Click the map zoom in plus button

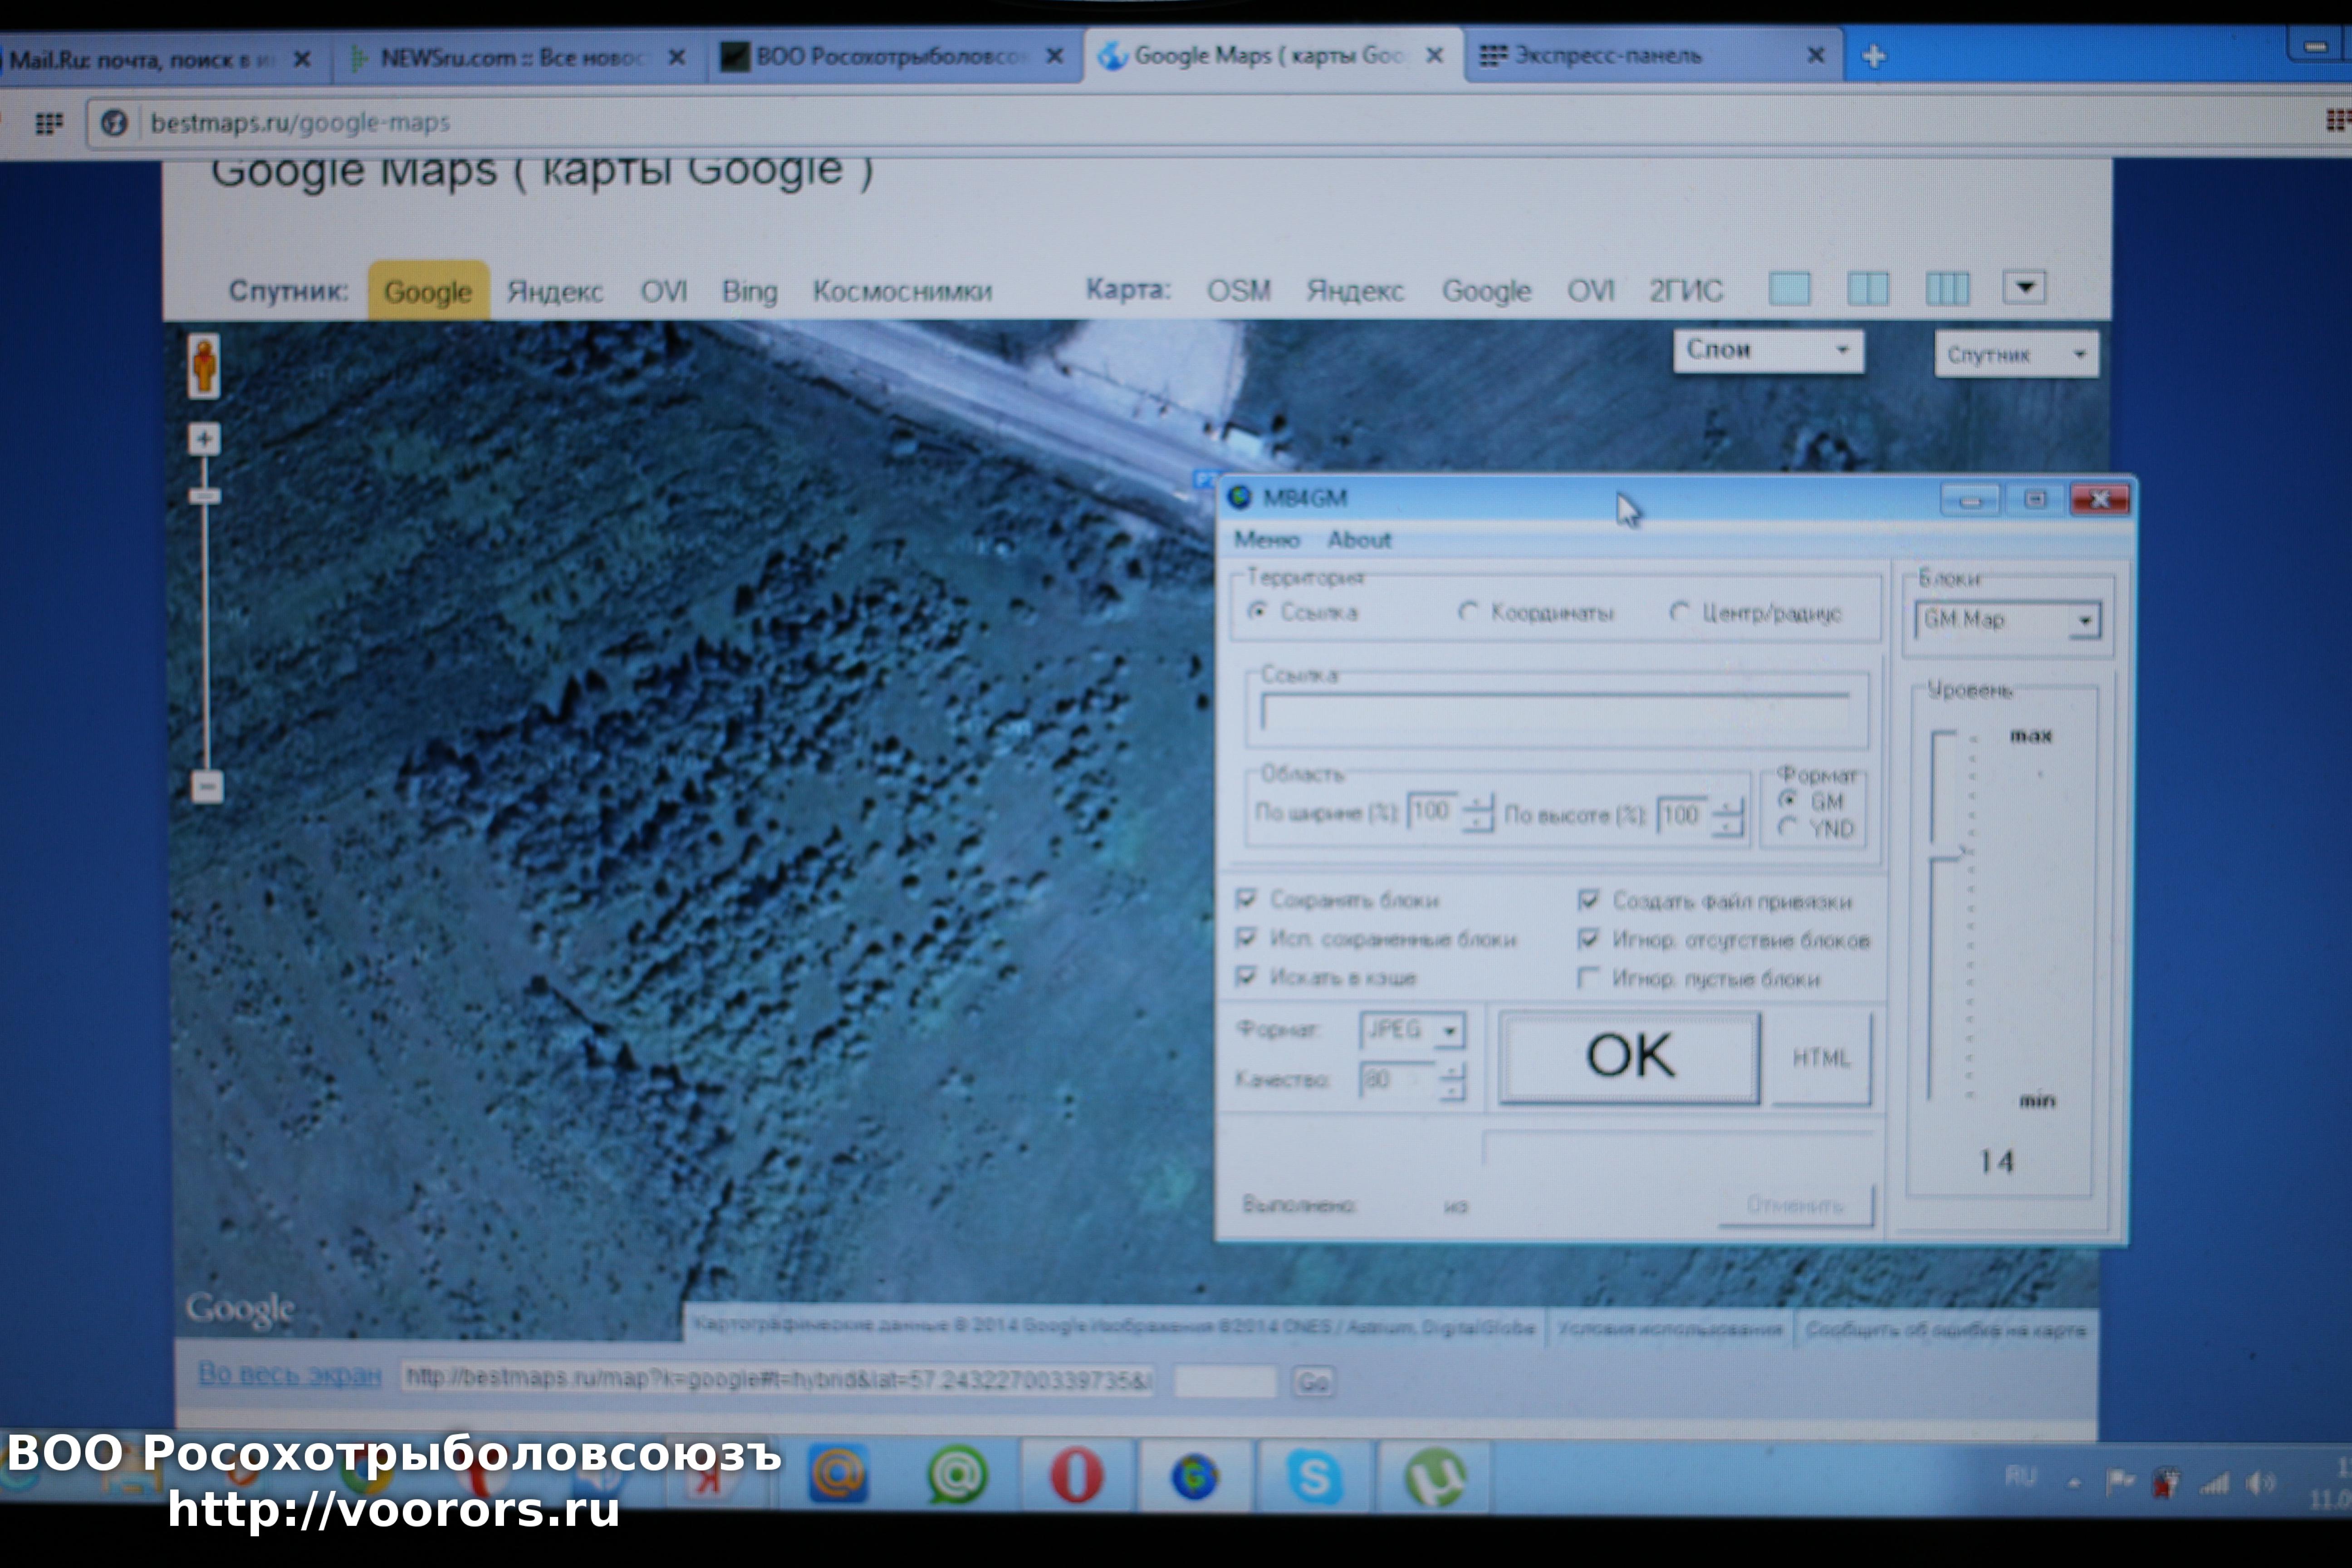(x=204, y=439)
